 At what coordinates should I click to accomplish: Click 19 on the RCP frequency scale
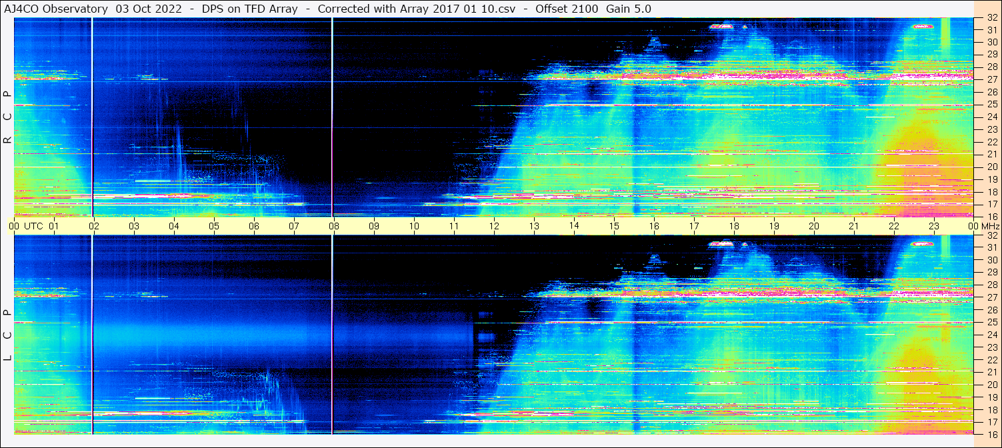991,179
